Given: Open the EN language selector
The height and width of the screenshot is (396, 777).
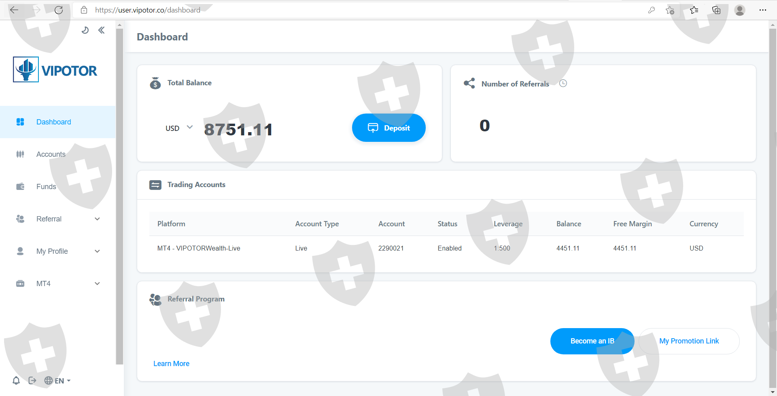Looking at the screenshot, I should (x=57, y=381).
